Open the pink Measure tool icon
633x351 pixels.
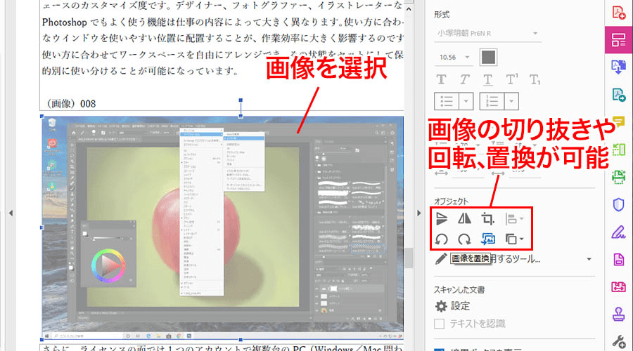tap(618, 287)
